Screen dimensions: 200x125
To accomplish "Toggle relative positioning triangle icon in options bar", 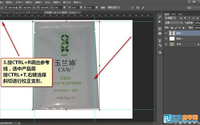I will click(x=2, y=8).
